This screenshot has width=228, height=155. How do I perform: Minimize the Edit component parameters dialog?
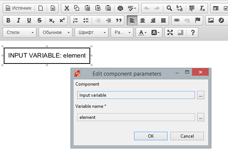coord(177,73)
